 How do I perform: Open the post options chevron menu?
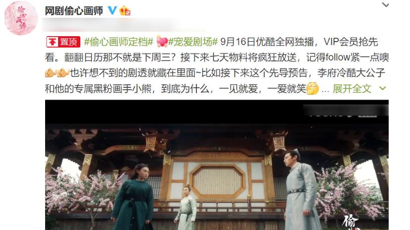point(385,4)
